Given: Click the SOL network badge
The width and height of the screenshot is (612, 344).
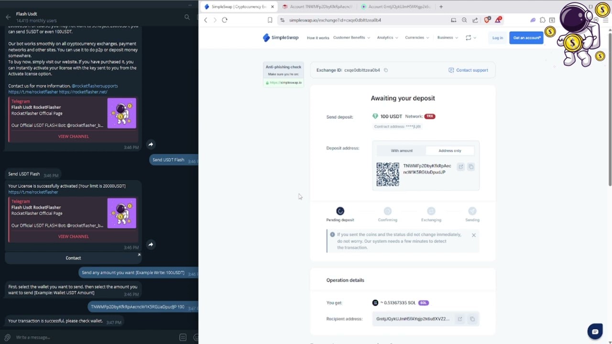Looking at the screenshot, I should [424, 303].
